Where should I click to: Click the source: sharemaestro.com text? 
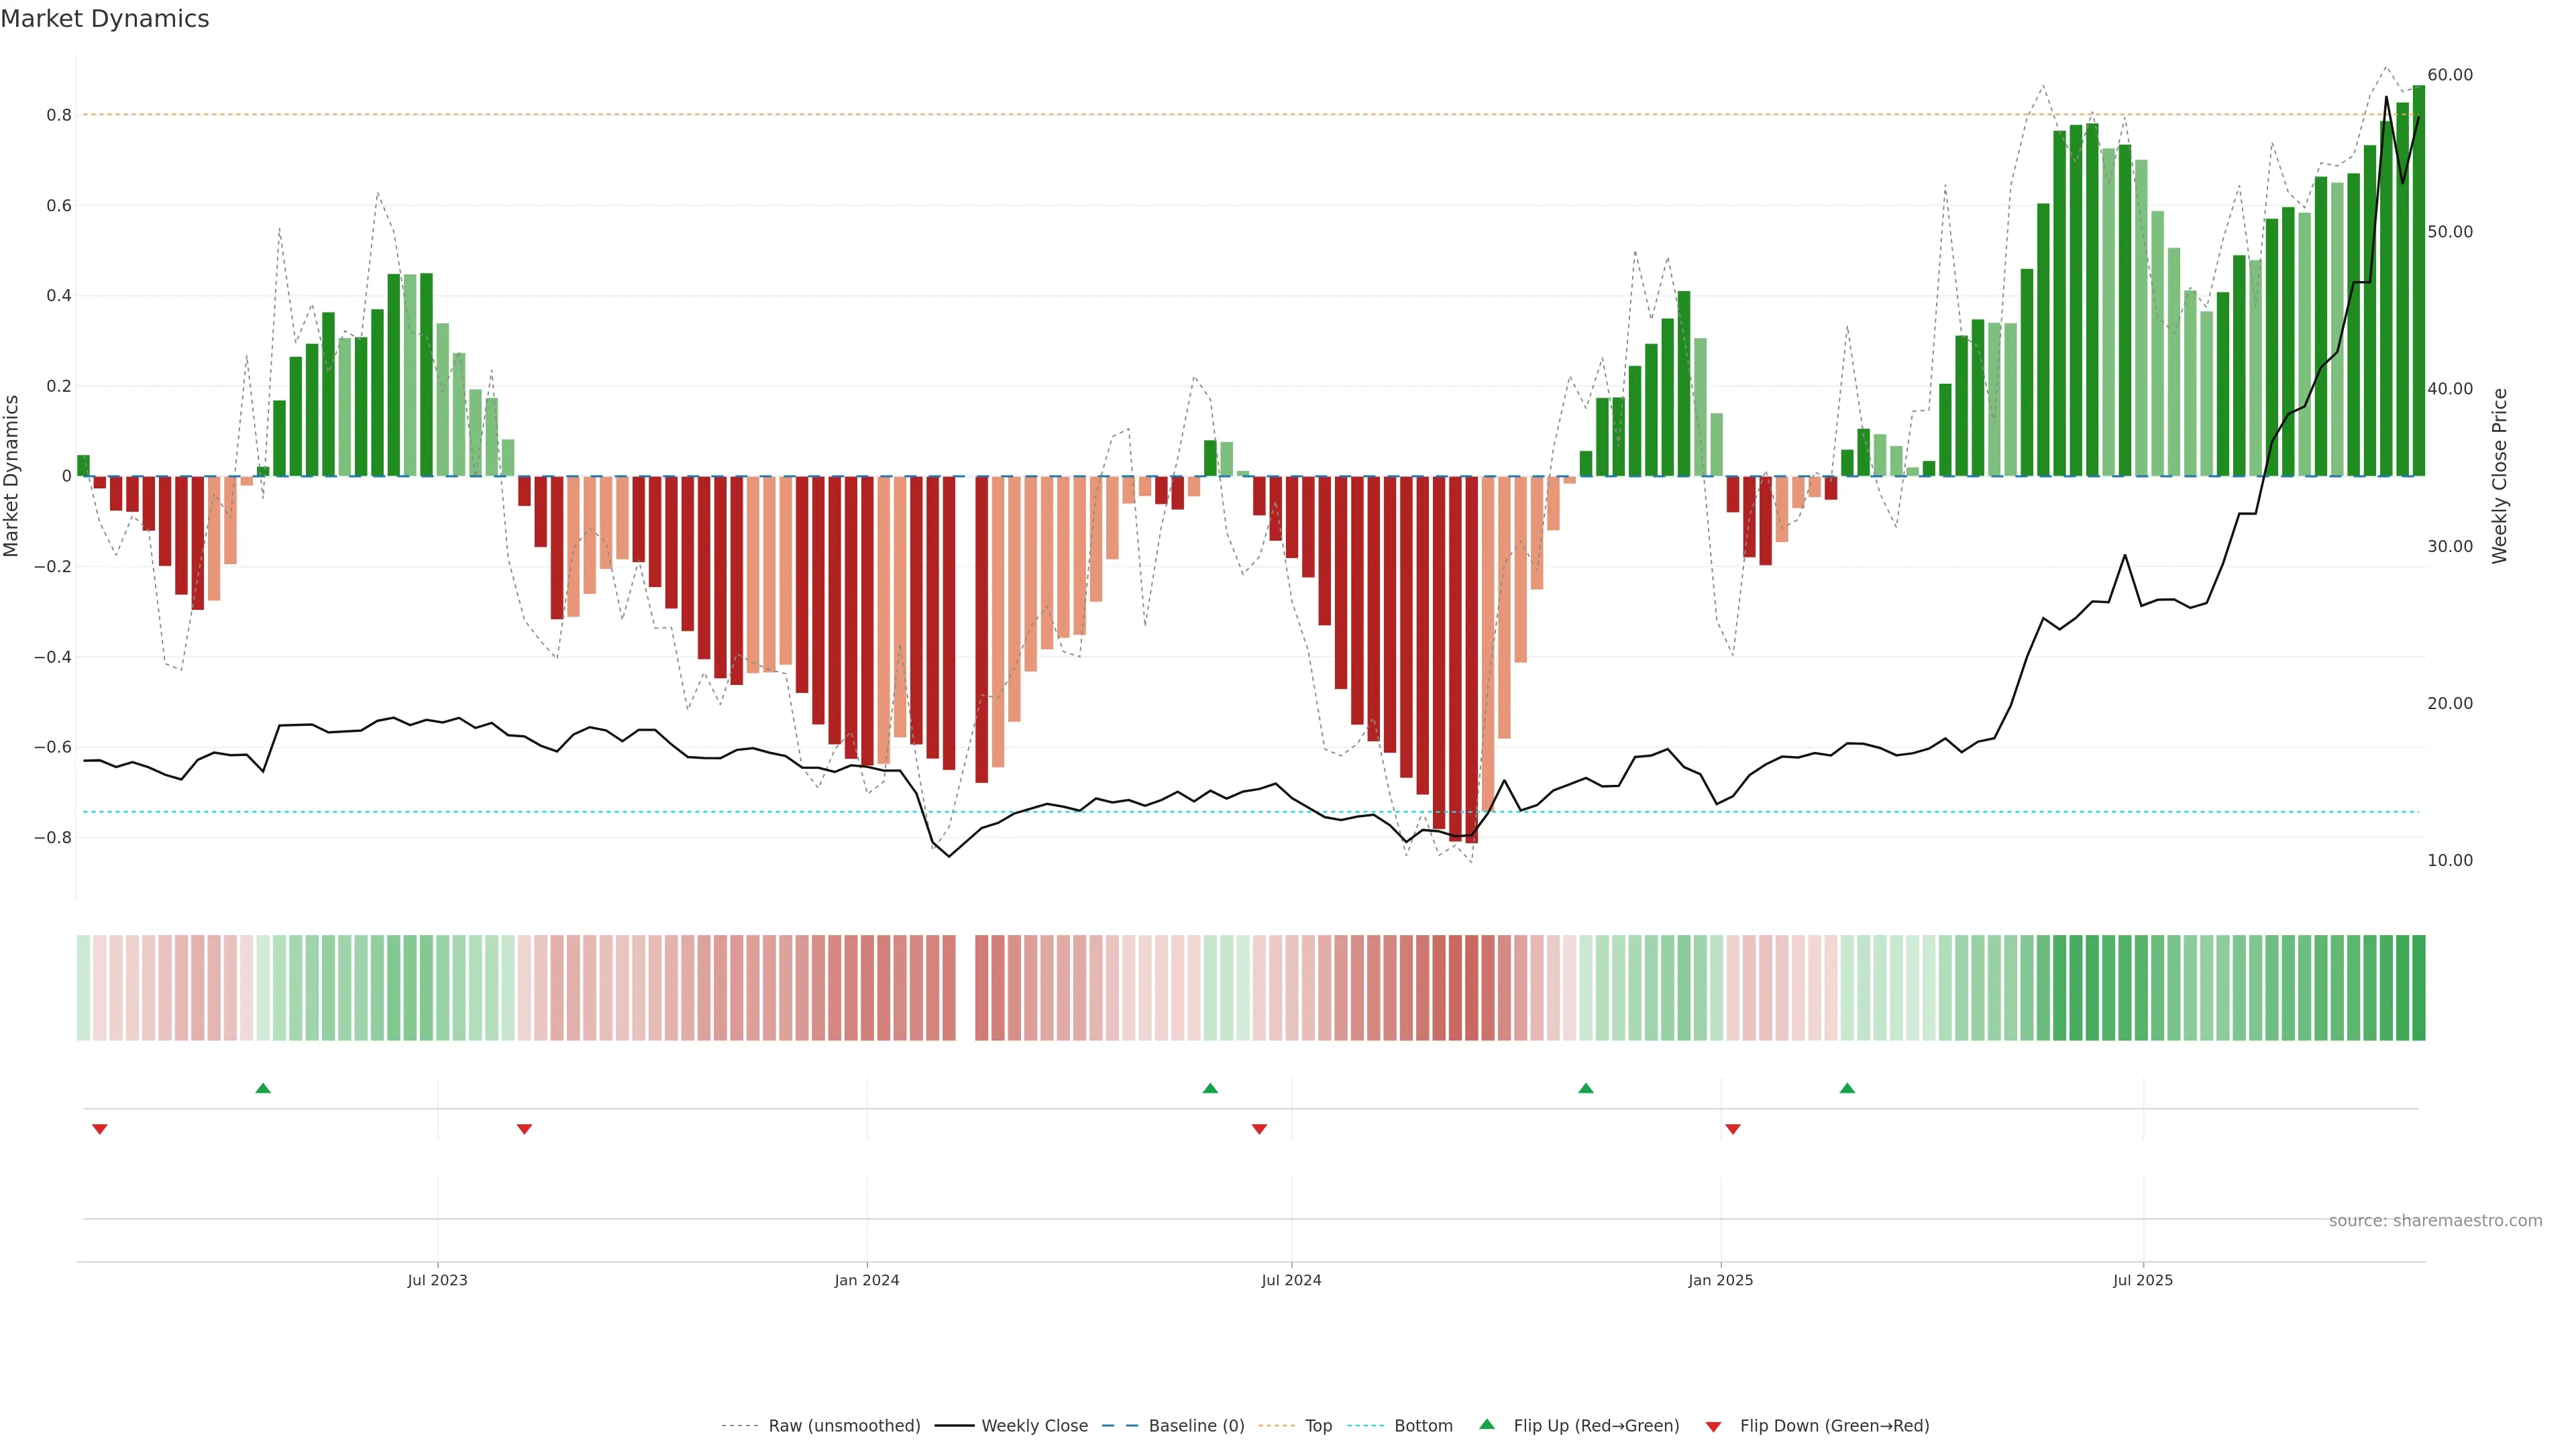(2435, 1221)
